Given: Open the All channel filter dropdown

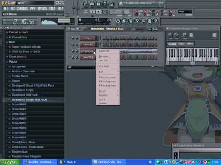Looking at the screenshot, I should click(81, 67).
